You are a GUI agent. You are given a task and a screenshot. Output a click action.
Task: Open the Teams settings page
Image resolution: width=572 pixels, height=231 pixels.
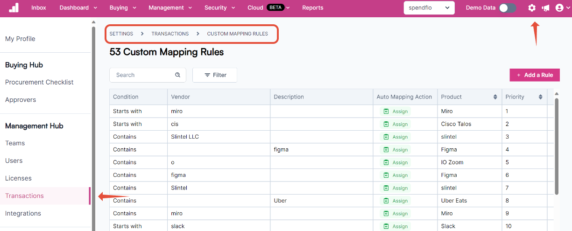point(15,143)
